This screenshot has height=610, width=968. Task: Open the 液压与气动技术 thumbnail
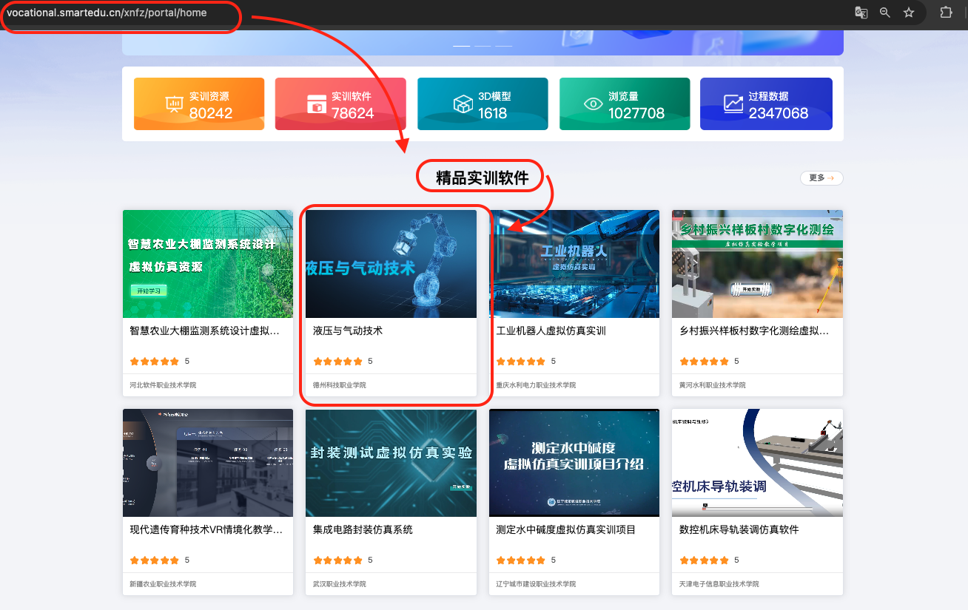point(391,264)
